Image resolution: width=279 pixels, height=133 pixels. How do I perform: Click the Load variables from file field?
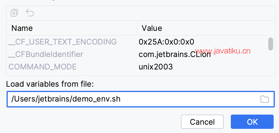point(141,99)
